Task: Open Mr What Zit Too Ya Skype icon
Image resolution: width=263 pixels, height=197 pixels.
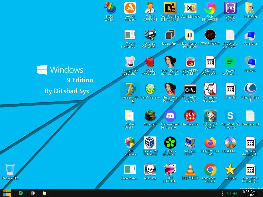Action: click(230, 120)
